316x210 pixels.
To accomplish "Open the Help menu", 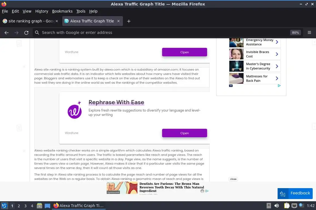I will [93, 11].
